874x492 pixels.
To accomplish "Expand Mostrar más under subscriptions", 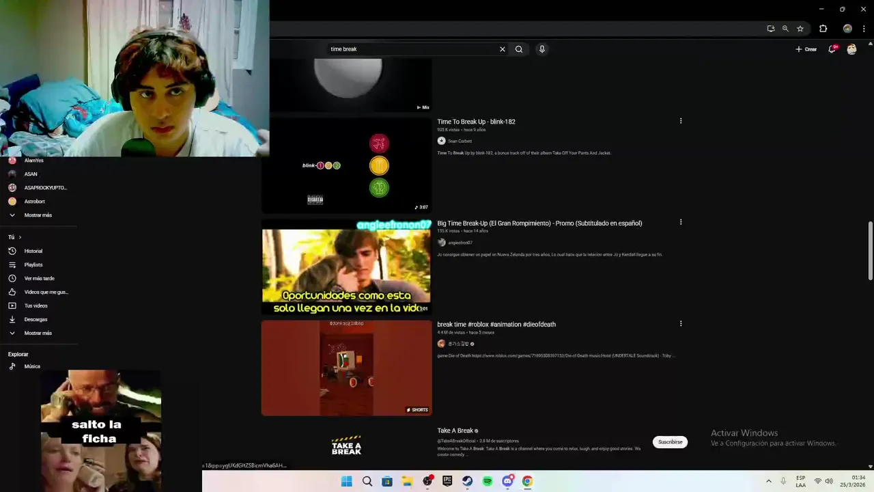I will point(38,215).
